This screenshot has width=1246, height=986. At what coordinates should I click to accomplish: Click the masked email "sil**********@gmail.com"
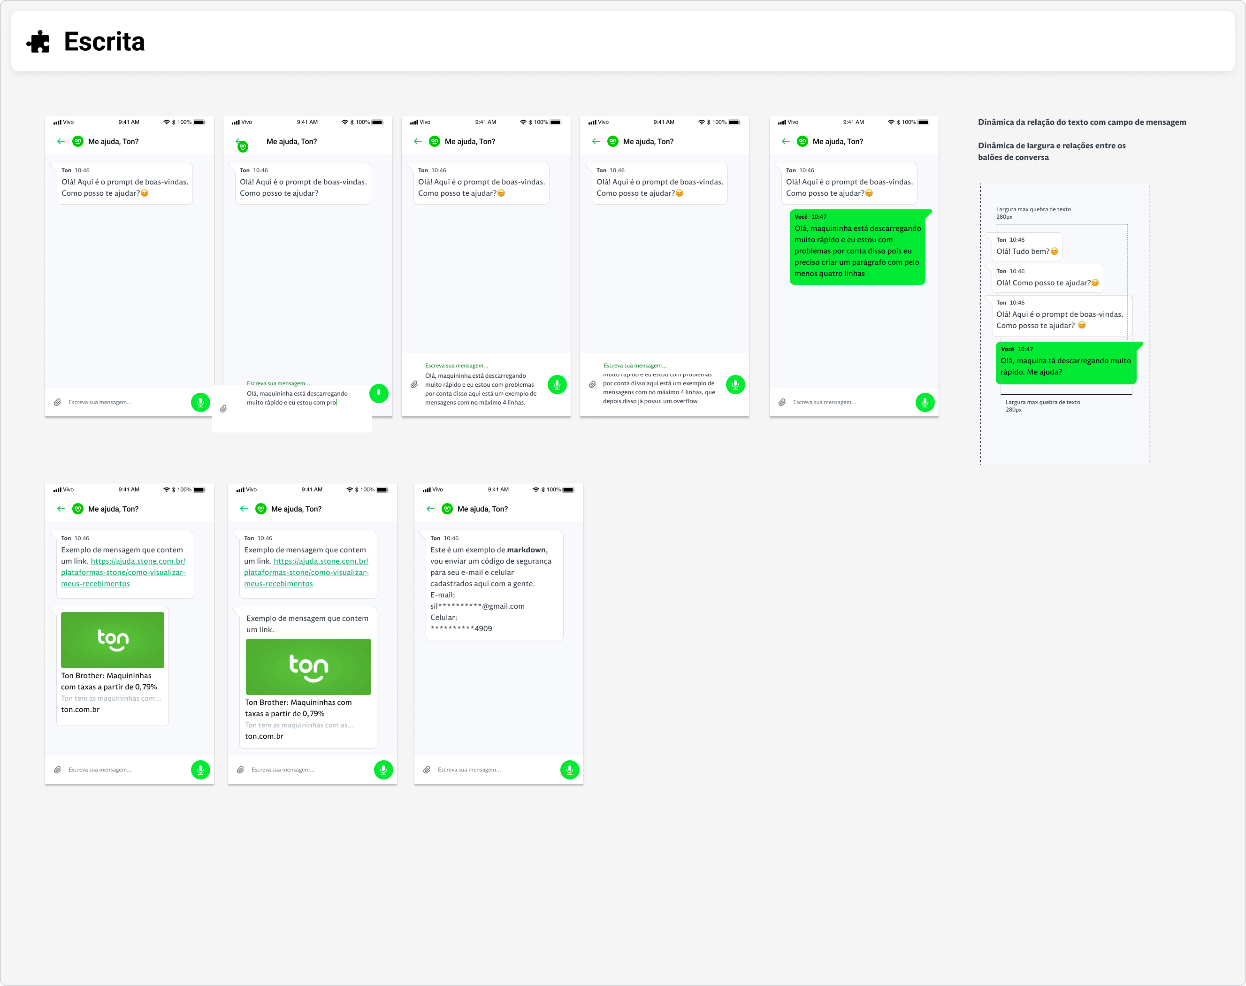[x=477, y=606]
